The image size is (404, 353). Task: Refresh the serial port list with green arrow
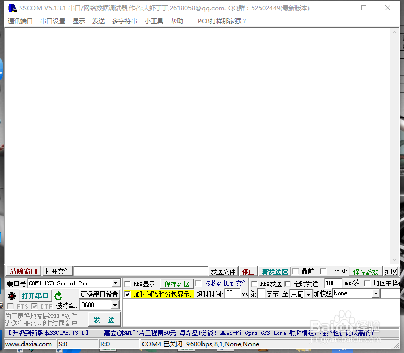coord(58,296)
